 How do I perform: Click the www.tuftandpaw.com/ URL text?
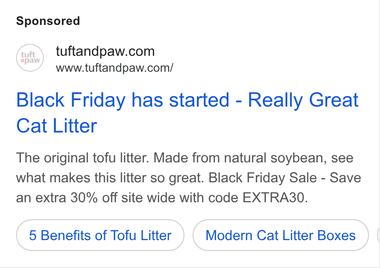114,68
